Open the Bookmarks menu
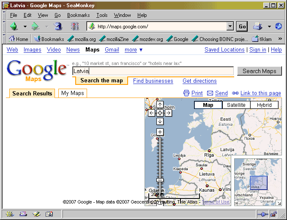The width and height of the screenshot is (287, 220). pyautogui.click(x=78, y=15)
